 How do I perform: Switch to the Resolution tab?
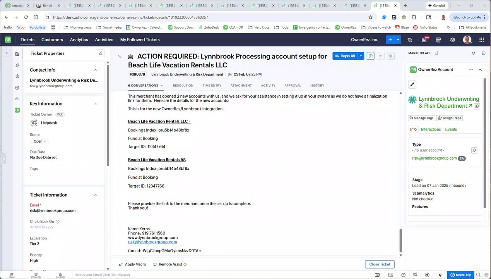(183, 86)
